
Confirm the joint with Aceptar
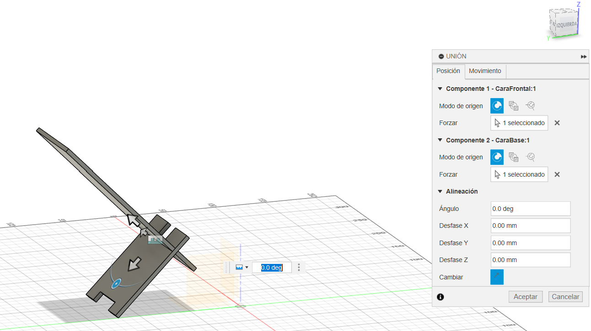526,297
